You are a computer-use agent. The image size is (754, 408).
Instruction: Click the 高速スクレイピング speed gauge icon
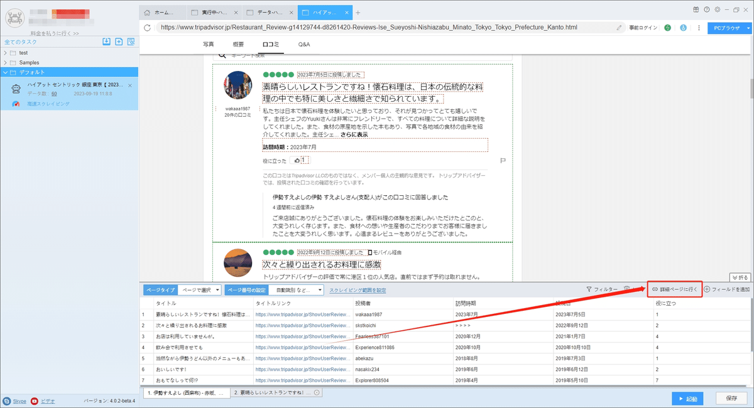16,104
